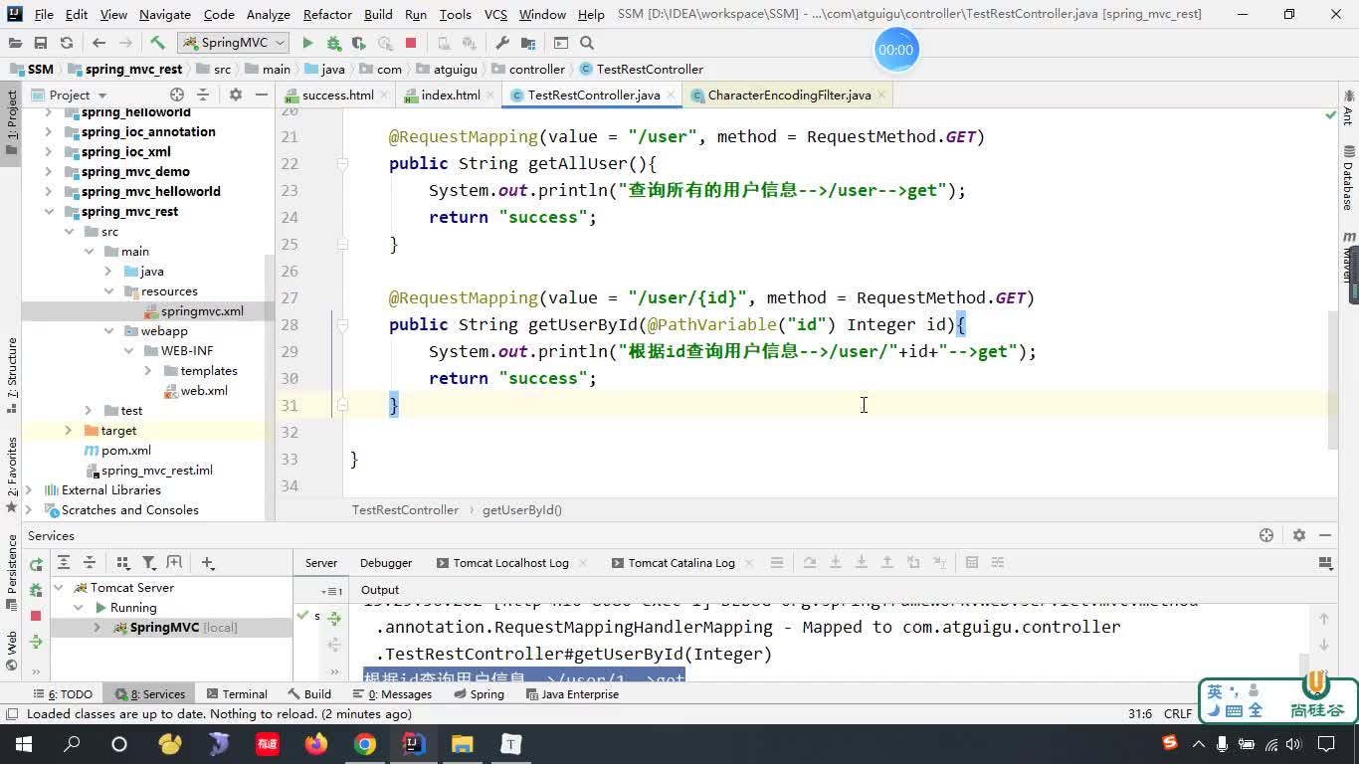The image size is (1359, 764).
Task: Close the index.html editor tab
Action: (490, 95)
